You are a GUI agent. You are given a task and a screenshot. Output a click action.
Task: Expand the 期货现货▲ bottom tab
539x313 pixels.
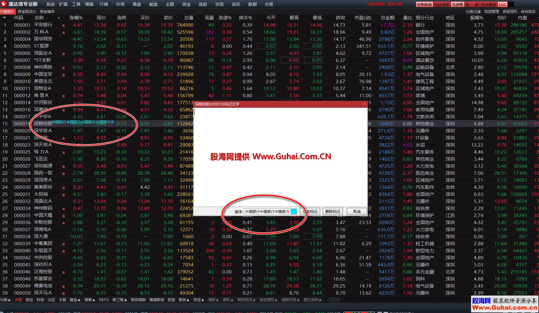tap(246, 300)
